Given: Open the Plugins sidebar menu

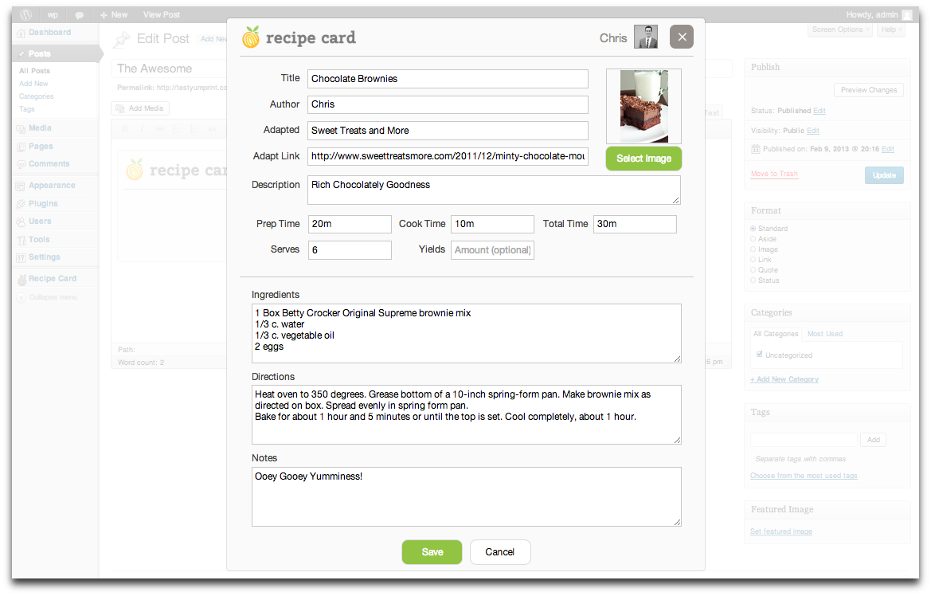Looking at the screenshot, I should tap(43, 203).
